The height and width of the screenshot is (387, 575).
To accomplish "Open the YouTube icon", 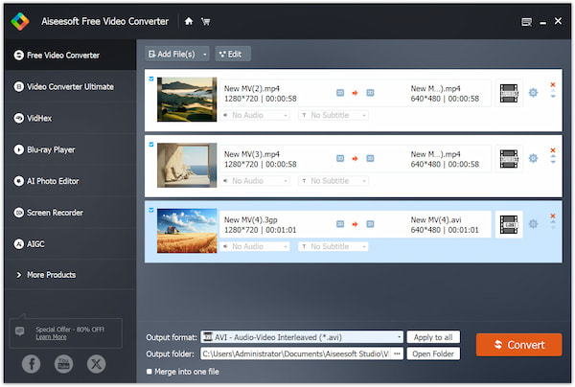I will (64, 364).
